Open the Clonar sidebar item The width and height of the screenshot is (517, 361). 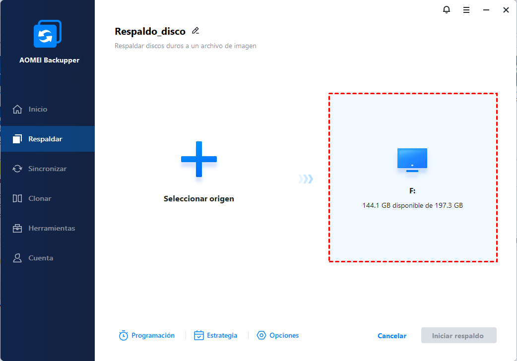[40, 198]
